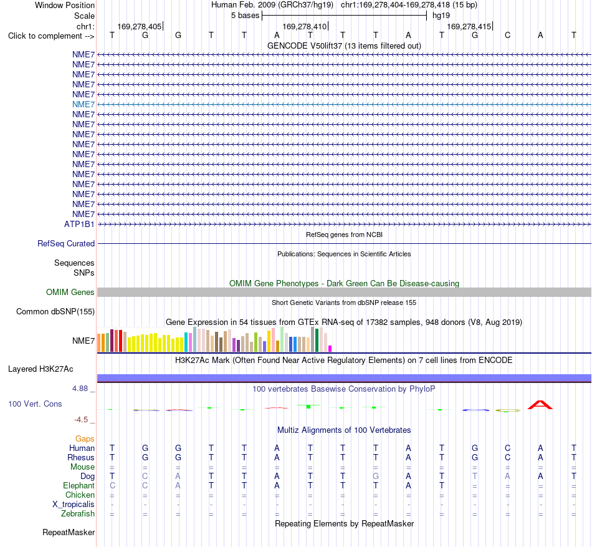Click the C base in the complement sequence row

507,35
